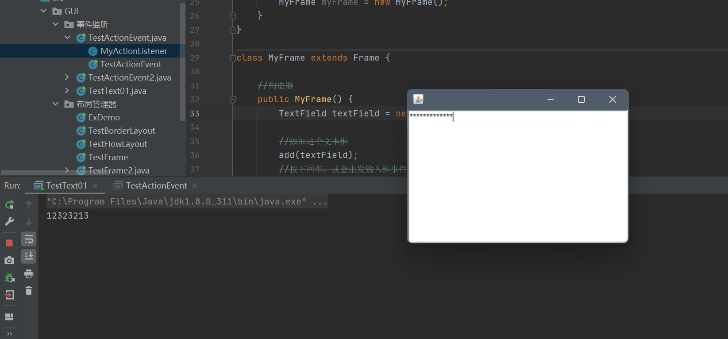This screenshot has width=728, height=339.
Task: Collapse the TestActionEvent.java node
Action: pos(67,37)
